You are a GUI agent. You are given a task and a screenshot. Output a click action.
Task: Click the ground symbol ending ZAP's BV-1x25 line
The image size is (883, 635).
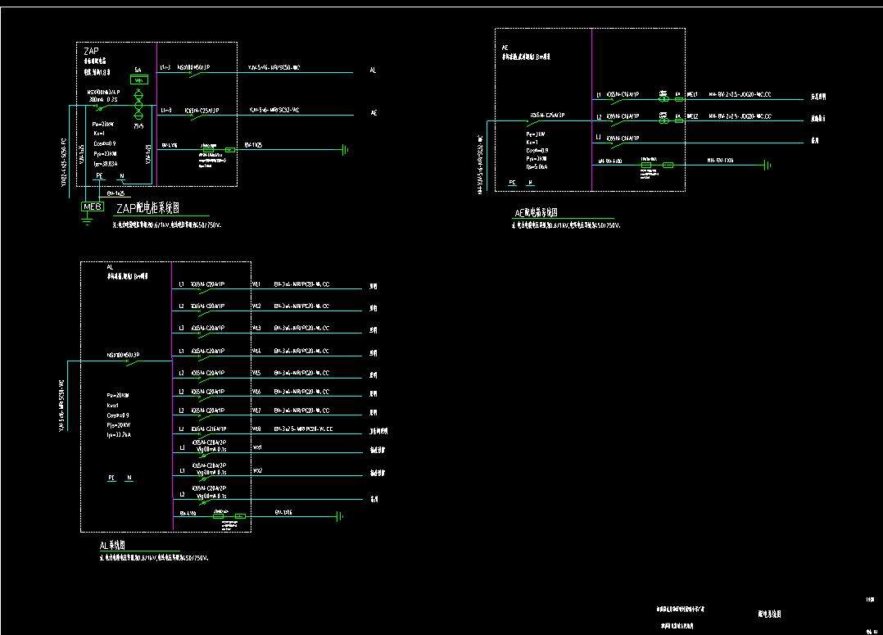tap(345, 149)
